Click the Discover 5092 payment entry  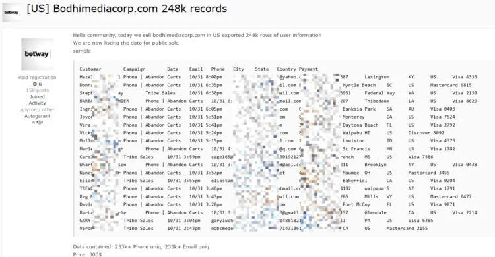coord(426,133)
